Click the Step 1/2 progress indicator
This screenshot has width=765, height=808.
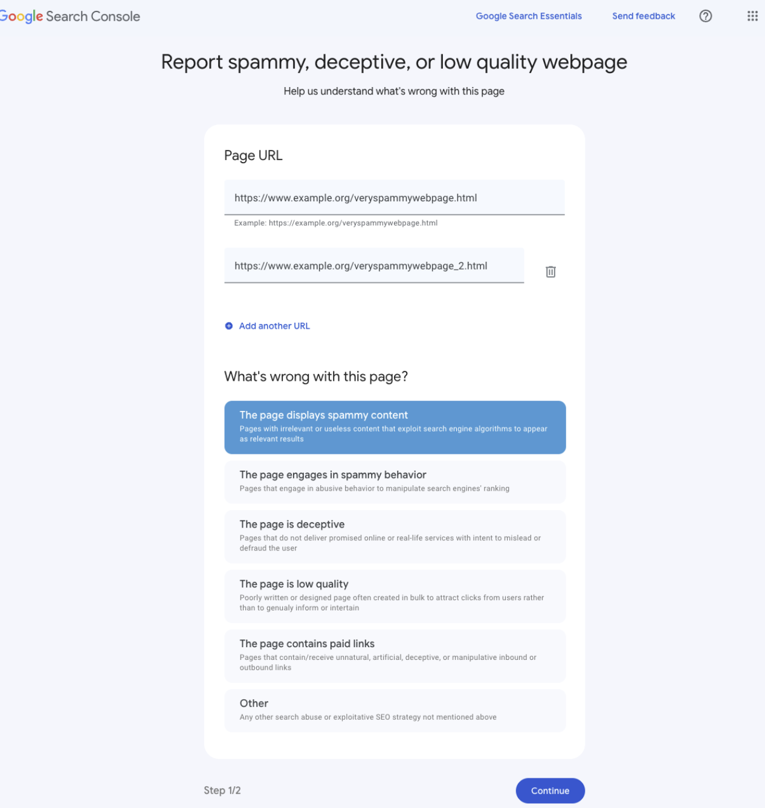(x=222, y=790)
